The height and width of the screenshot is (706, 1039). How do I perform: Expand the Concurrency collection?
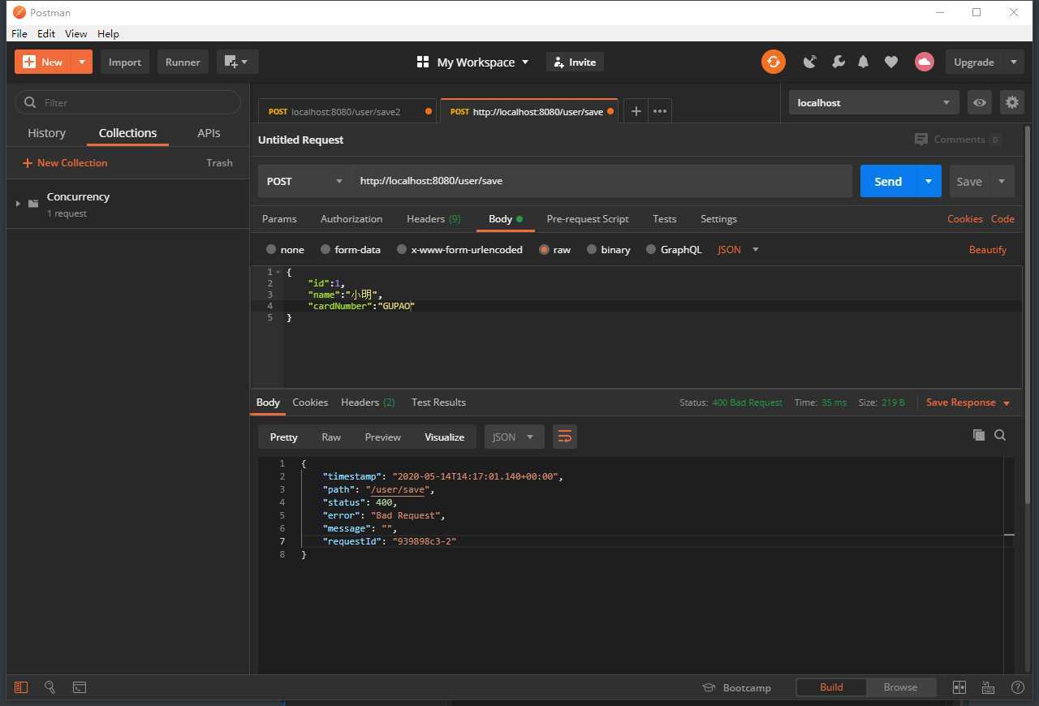click(18, 204)
